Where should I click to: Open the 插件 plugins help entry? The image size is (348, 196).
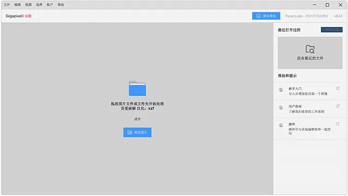point(310,129)
